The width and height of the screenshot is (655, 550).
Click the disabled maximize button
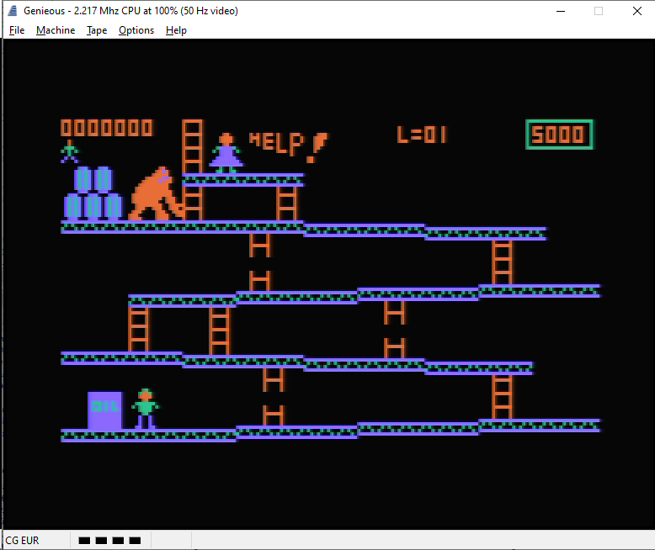click(x=599, y=11)
